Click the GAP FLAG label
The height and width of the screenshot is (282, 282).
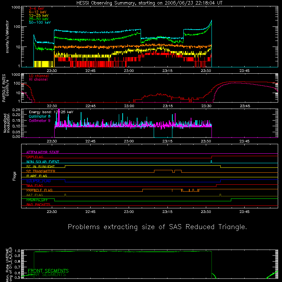(x=35, y=157)
